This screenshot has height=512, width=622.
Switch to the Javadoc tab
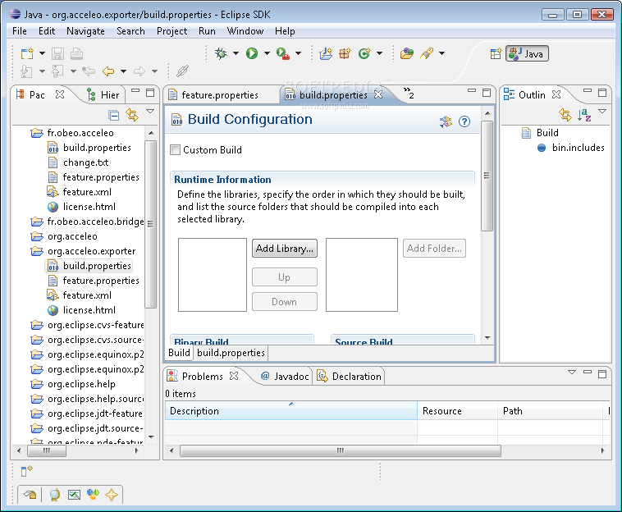(x=286, y=377)
